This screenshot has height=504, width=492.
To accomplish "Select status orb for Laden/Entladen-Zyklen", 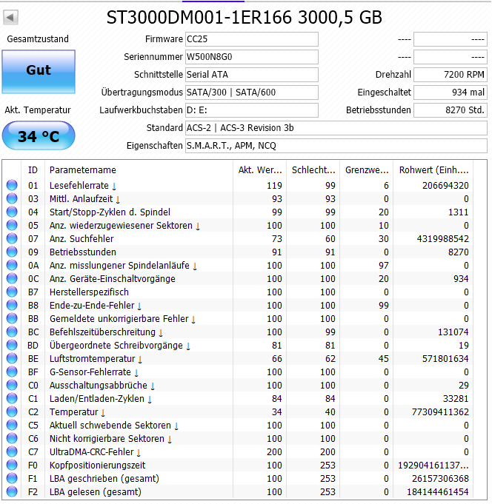I will pyautogui.click(x=12, y=399).
